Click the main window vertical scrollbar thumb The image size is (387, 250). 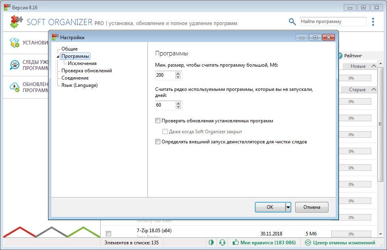[x=381, y=124]
